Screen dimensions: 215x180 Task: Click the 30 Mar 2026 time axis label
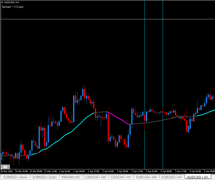coord(7,171)
